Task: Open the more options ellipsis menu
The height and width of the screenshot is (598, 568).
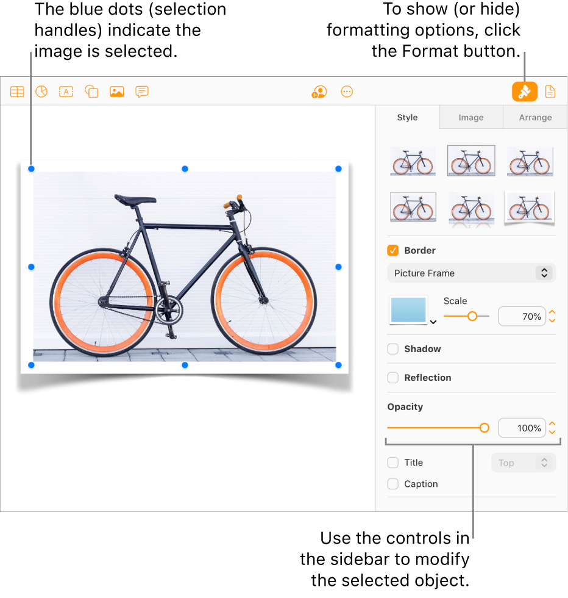Action: click(347, 92)
